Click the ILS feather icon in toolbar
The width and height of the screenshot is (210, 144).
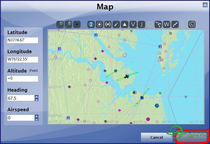coord(116,25)
